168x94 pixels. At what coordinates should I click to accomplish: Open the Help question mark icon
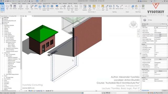click(155, 1)
